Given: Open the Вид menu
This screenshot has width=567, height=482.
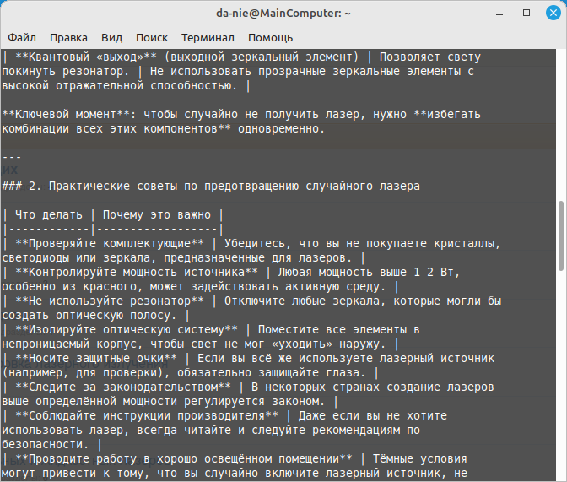Looking at the screenshot, I should click(111, 38).
